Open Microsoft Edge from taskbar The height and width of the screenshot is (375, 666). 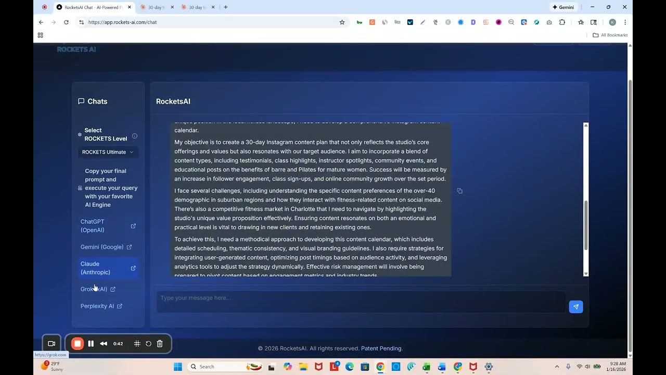point(350,367)
